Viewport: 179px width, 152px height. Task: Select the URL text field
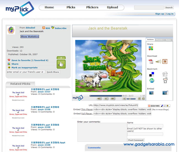116,105
